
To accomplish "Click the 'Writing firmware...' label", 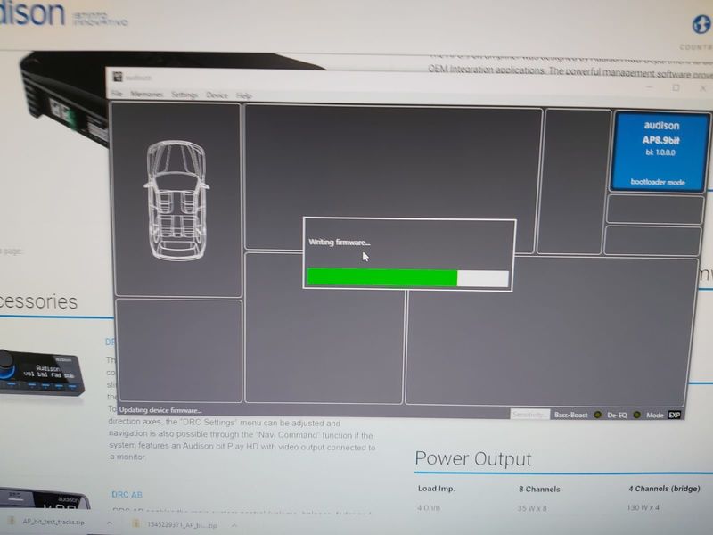I will click(340, 242).
